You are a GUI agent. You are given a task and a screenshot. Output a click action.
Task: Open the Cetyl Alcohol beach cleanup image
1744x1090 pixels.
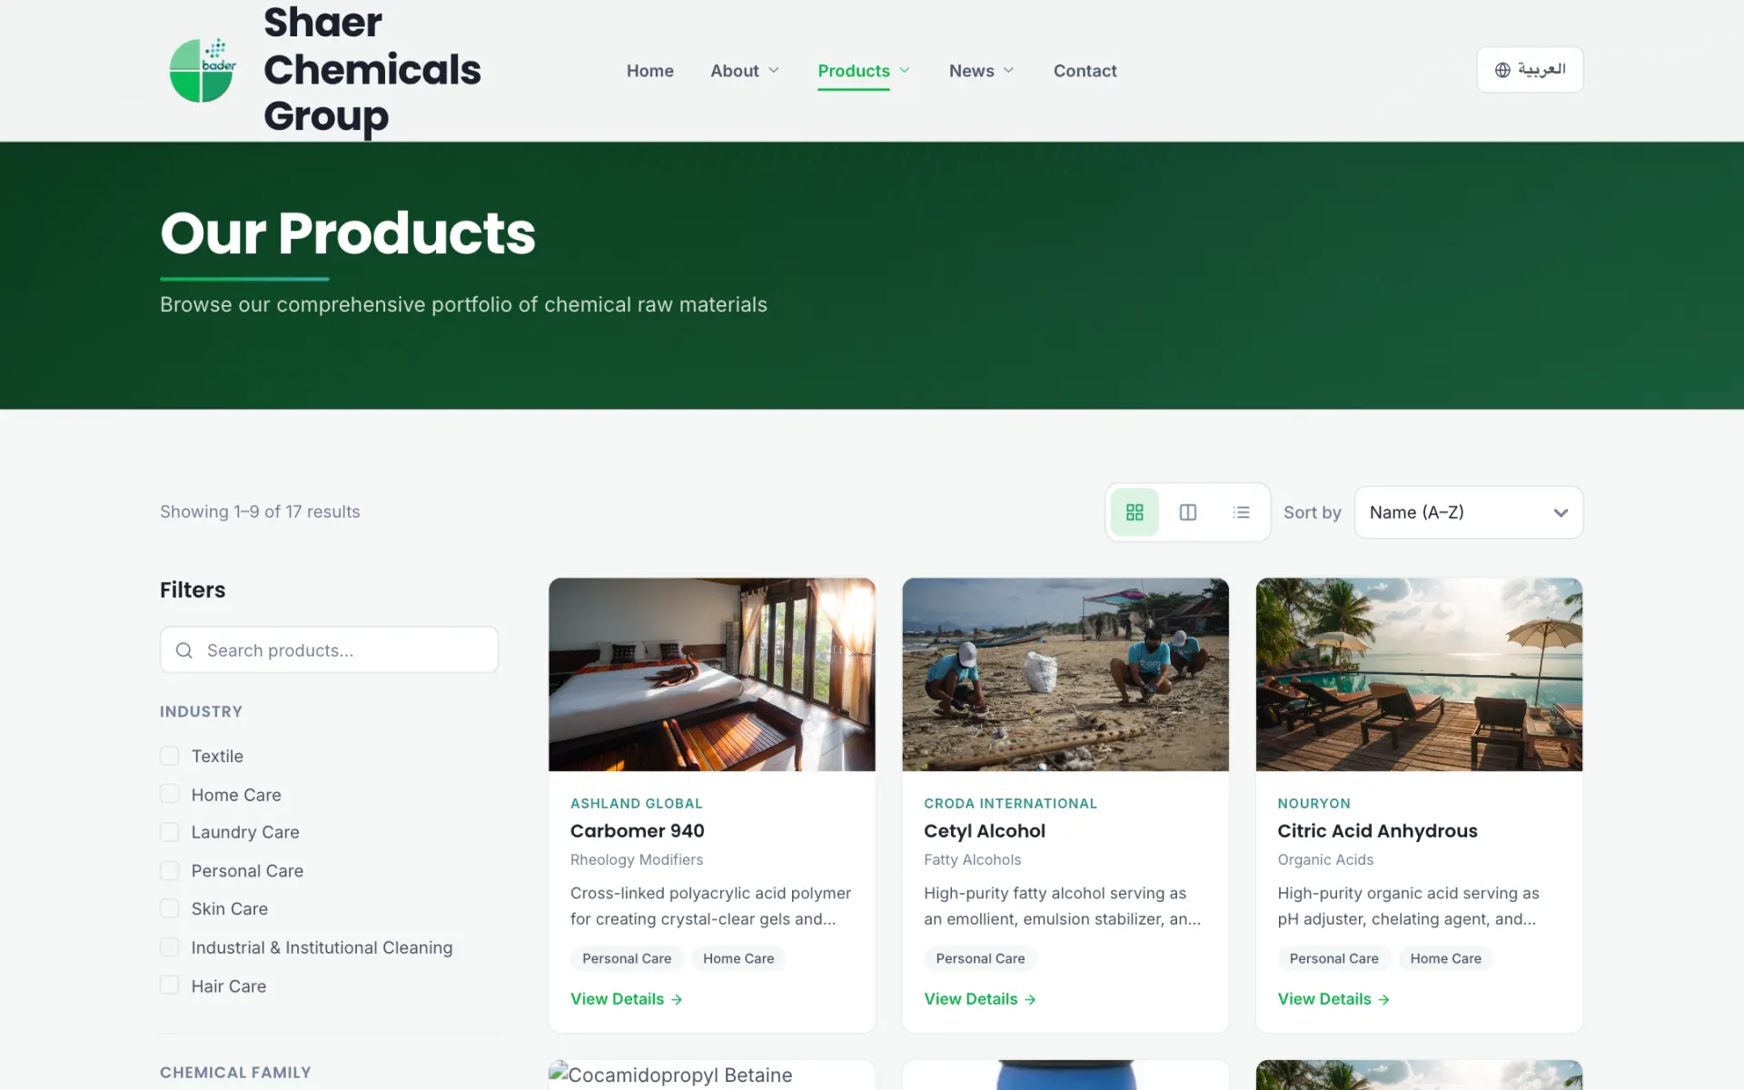coord(1065,675)
